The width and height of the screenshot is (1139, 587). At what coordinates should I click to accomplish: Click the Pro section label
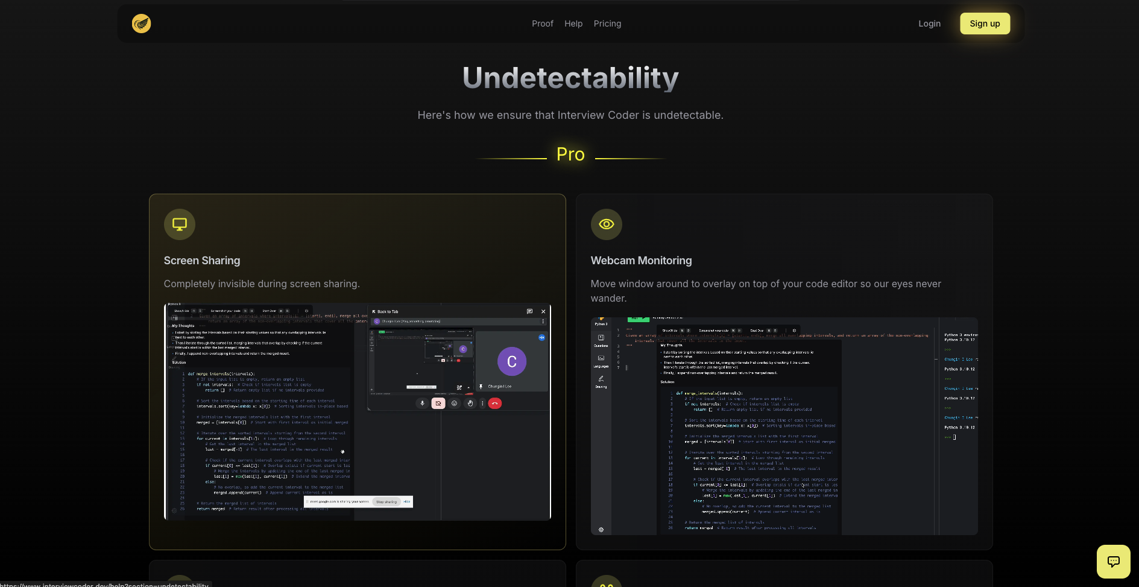(x=570, y=154)
